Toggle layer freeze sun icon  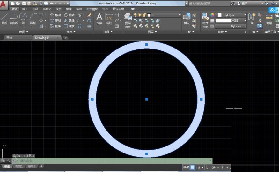click(x=140, y=15)
